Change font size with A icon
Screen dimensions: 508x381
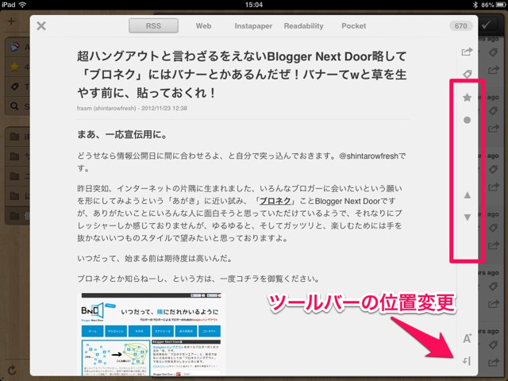point(467,338)
